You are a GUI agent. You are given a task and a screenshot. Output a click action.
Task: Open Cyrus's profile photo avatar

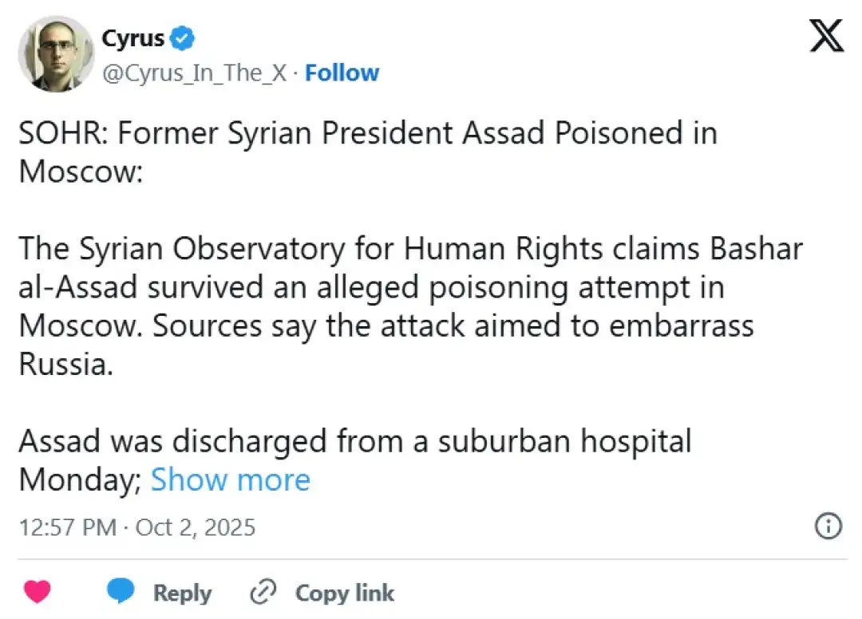(x=56, y=53)
